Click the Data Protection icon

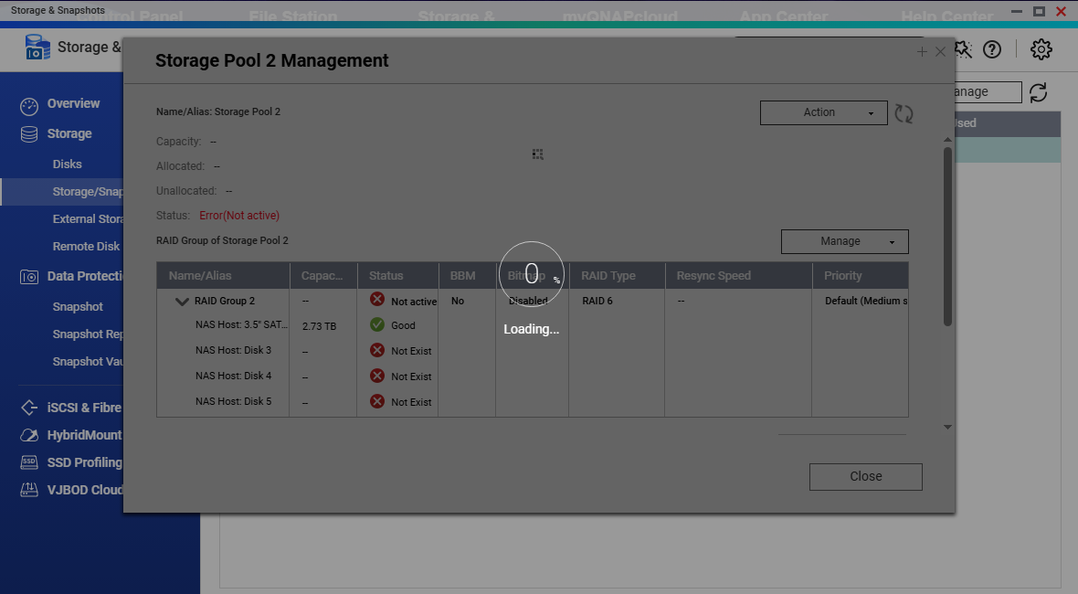point(29,277)
